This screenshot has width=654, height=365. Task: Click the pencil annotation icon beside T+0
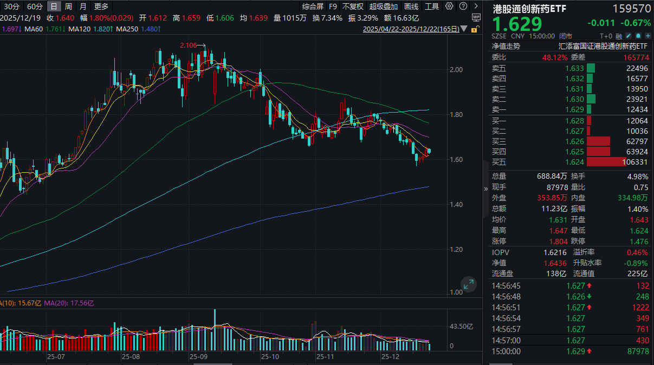(x=629, y=35)
